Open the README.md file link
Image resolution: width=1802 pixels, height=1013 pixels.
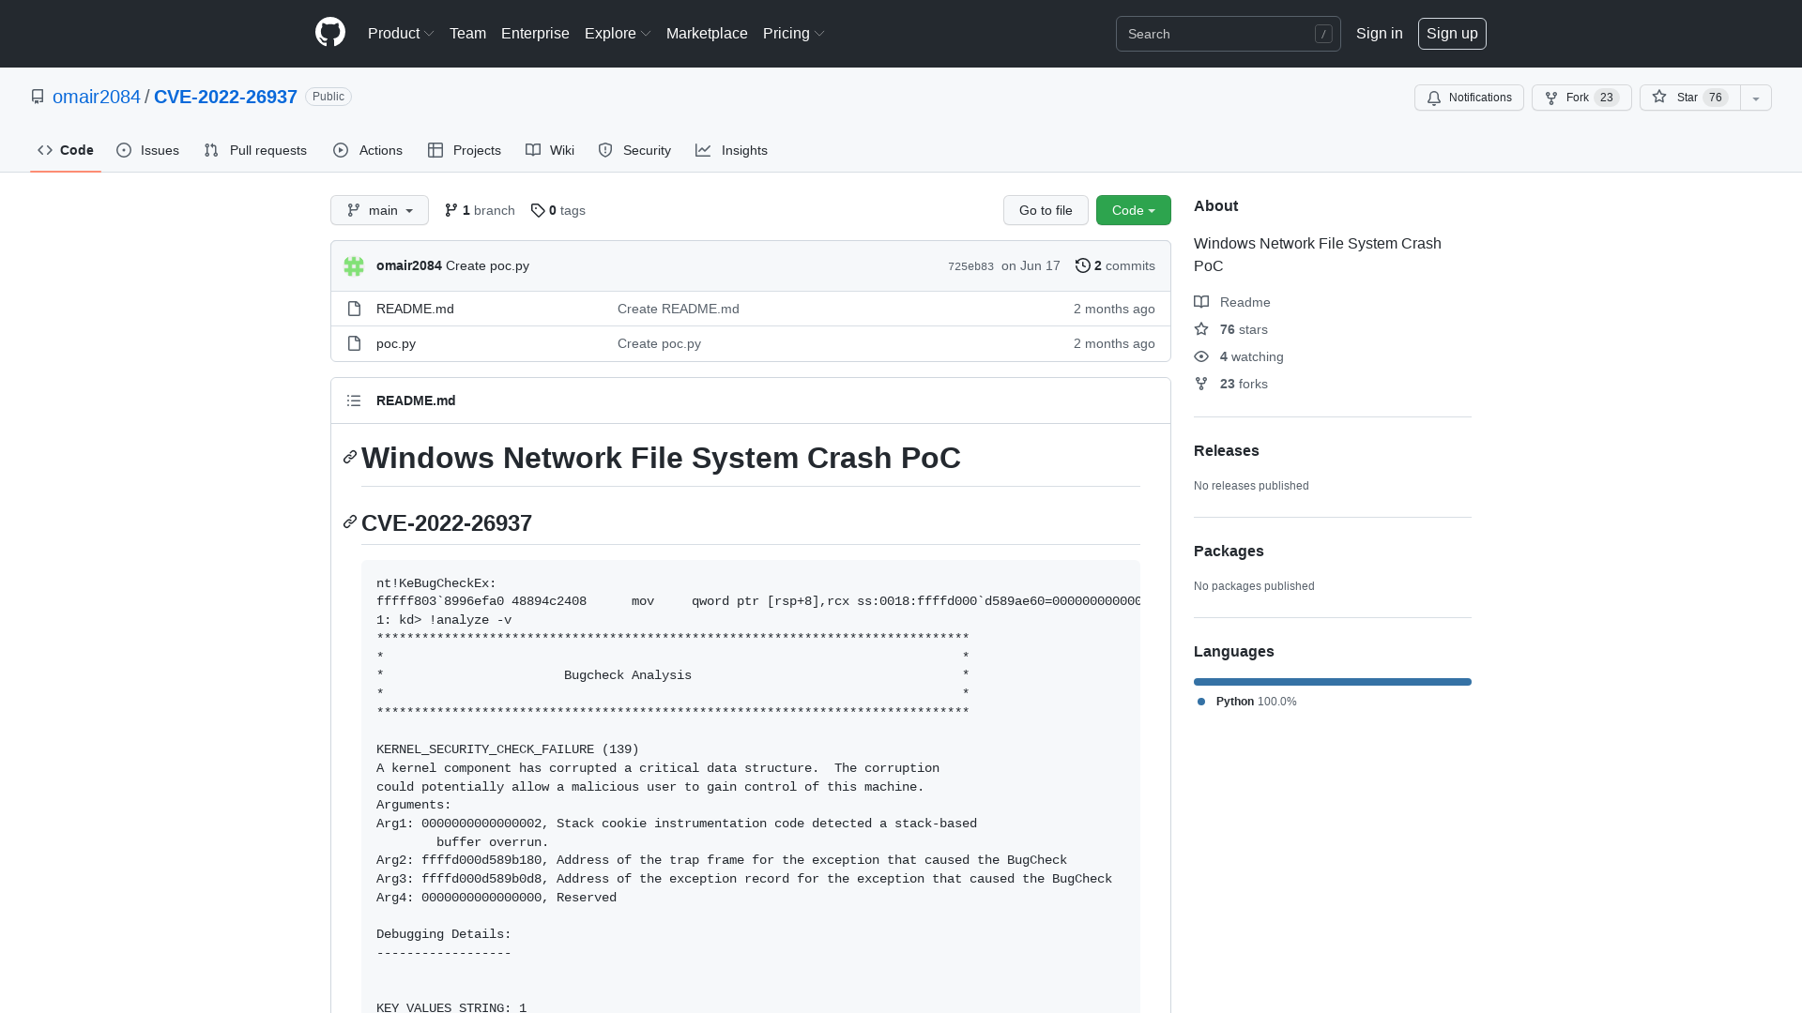pyautogui.click(x=414, y=309)
